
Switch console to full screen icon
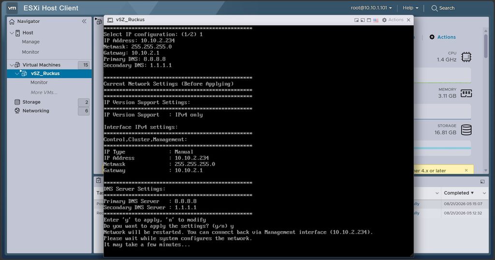(x=369, y=20)
